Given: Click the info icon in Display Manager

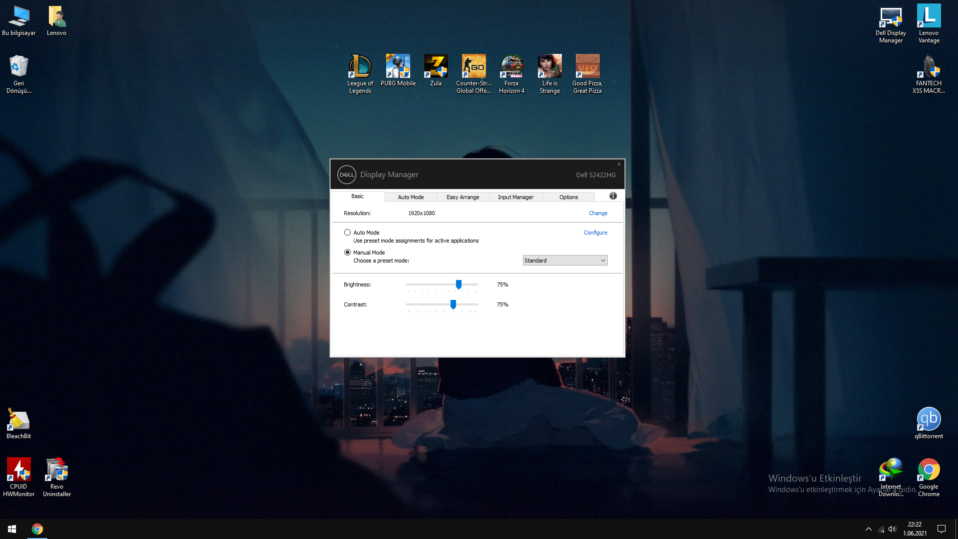Looking at the screenshot, I should 613,196.
